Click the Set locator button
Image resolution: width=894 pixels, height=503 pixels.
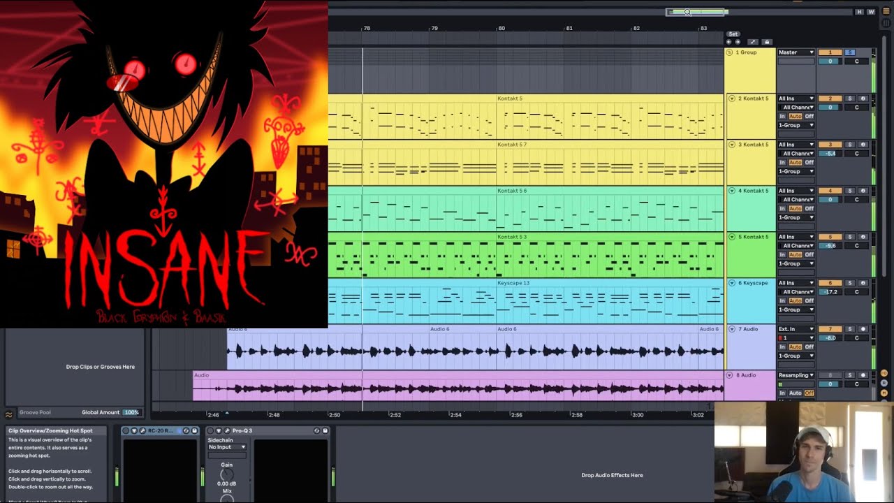point(733,34)
